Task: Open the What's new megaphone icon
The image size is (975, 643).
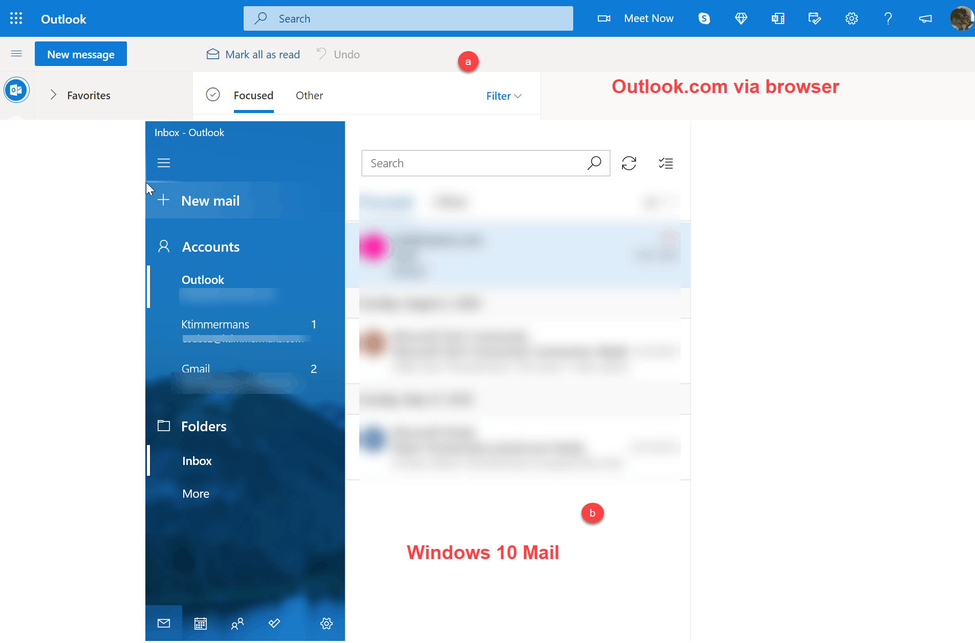Action: click(925, 18)
